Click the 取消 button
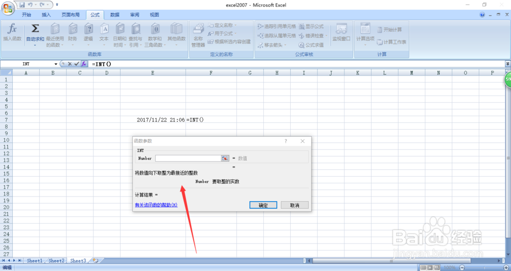The height and width of the screenshot is (271, 511). tap(295, 205)
